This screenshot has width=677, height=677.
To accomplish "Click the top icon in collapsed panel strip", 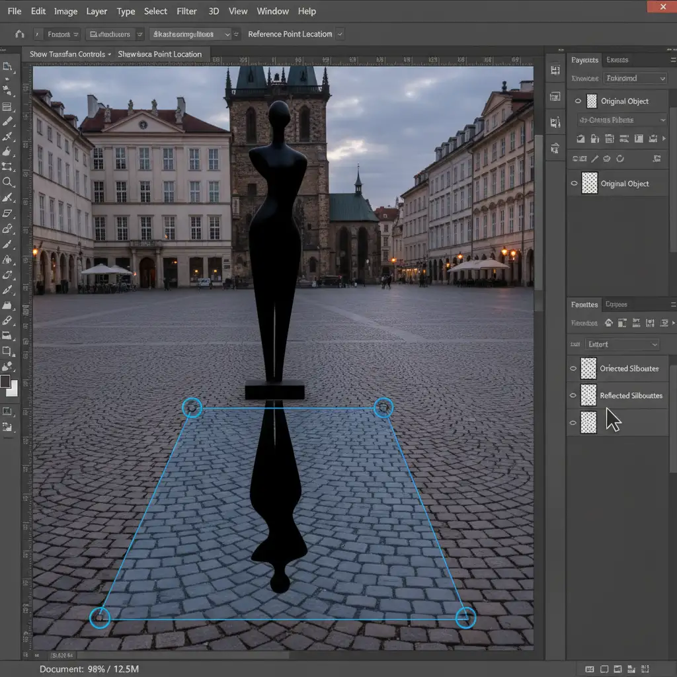I will (x=555, y=70).
